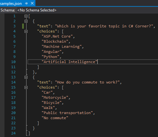
Task: Click the green change marker on line 3
Action: pos(23,26)
